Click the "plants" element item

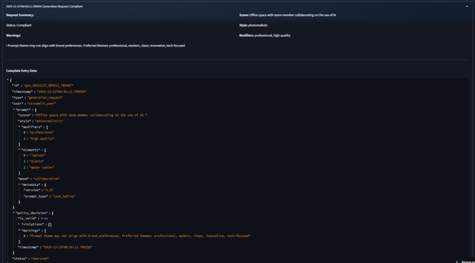coord(37,161)
